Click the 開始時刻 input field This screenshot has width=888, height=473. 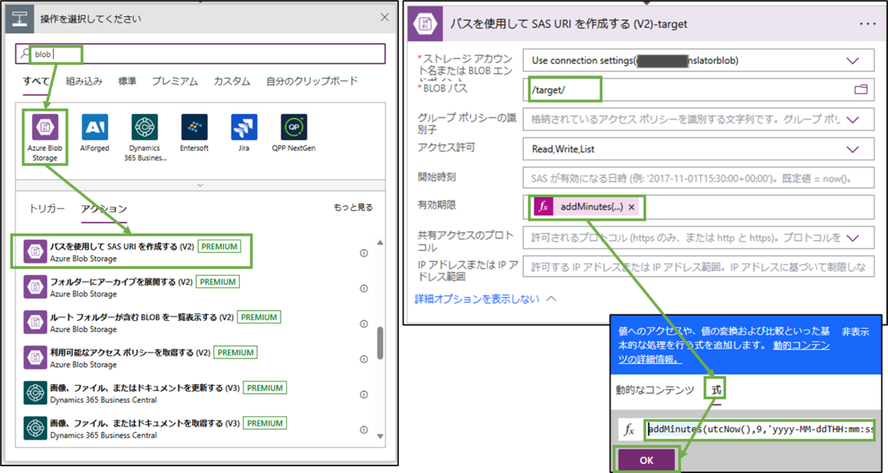click(699, 178)
